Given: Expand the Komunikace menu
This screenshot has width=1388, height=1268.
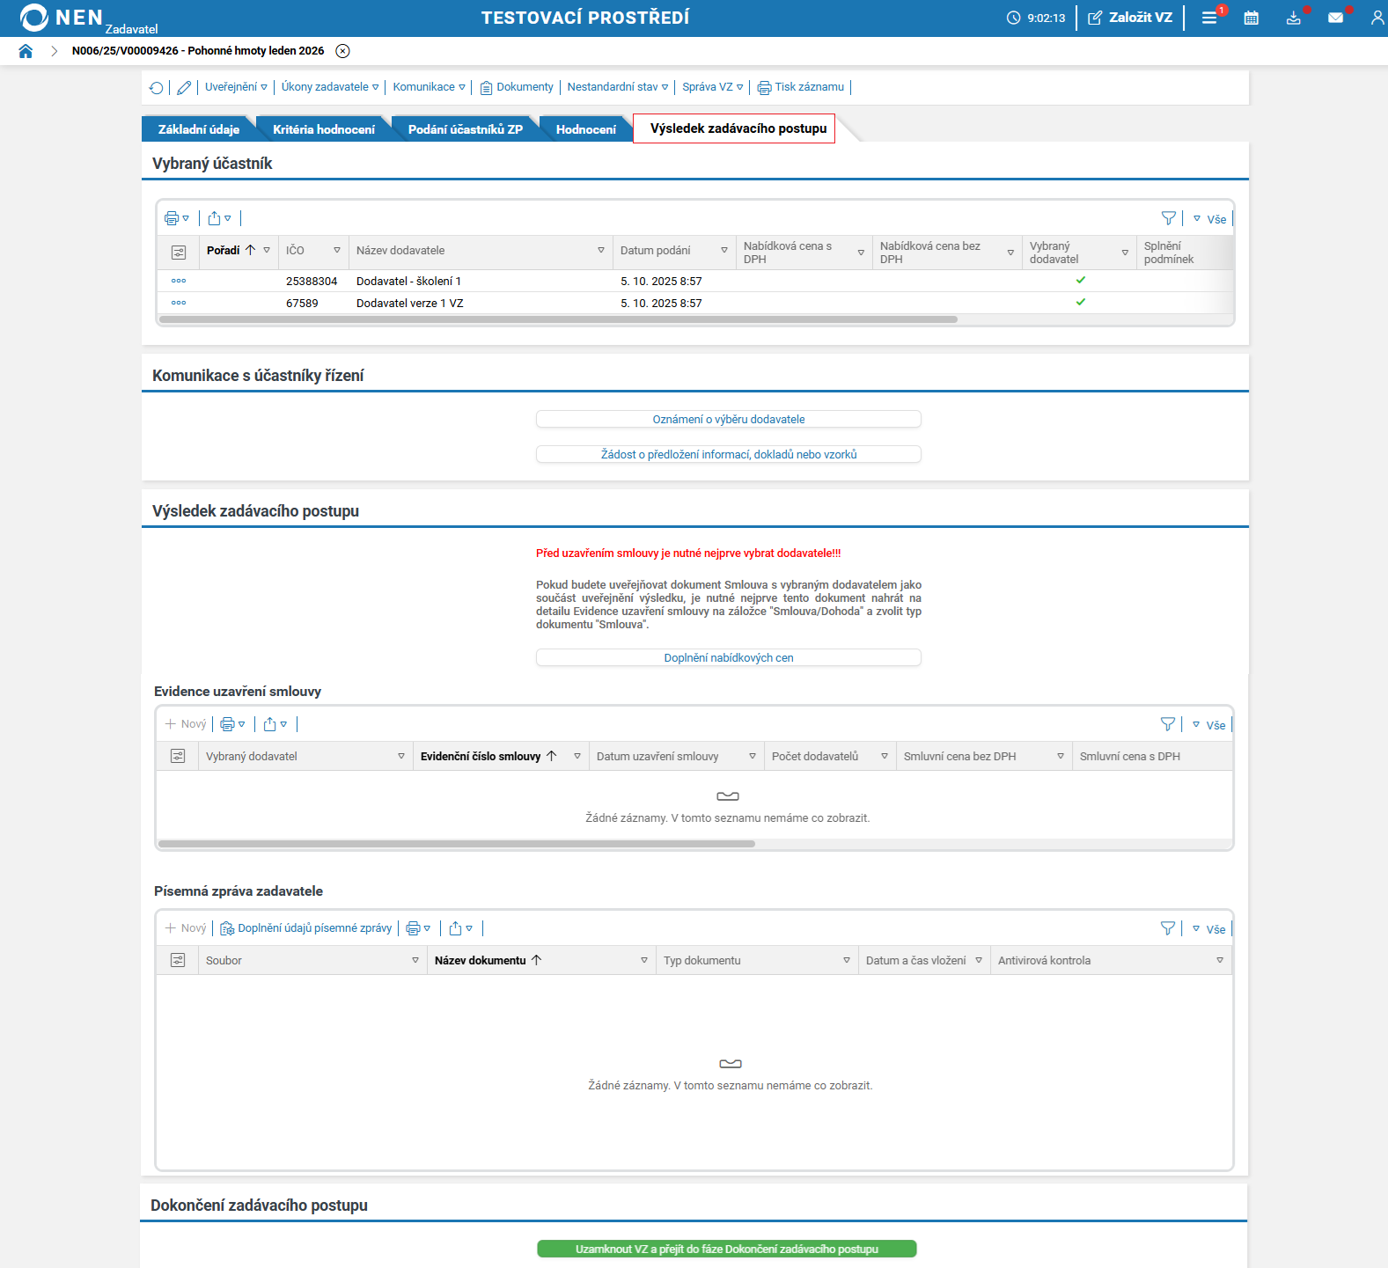Looking at the screenshot, I should point(429,87).
